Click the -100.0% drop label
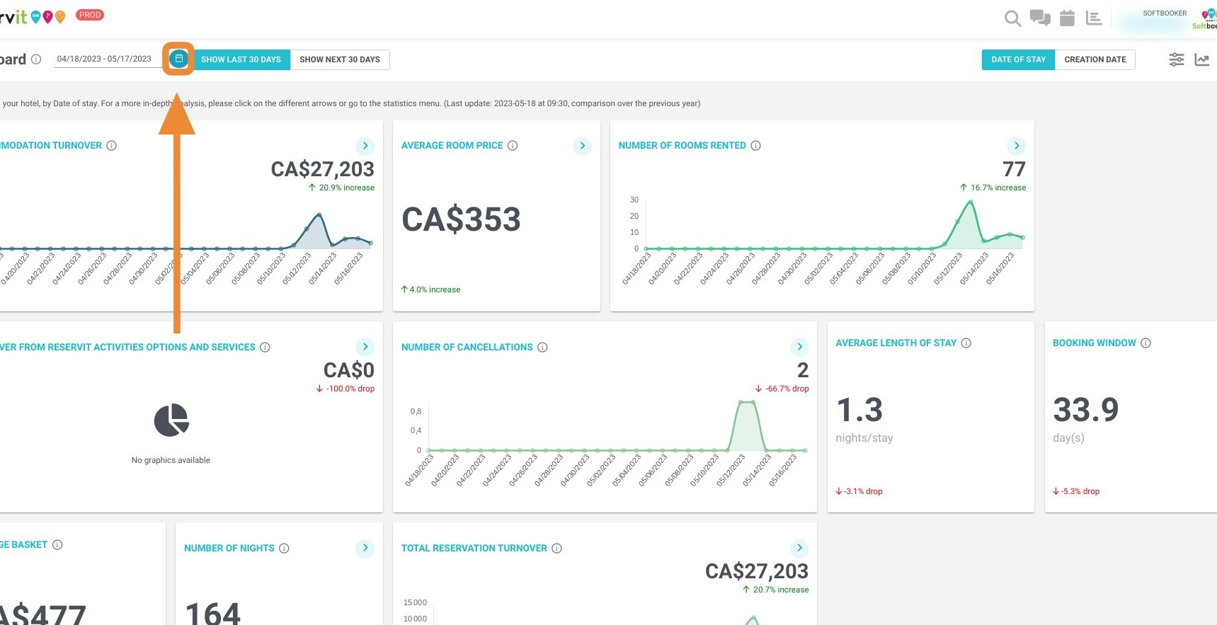 (345, 389)
